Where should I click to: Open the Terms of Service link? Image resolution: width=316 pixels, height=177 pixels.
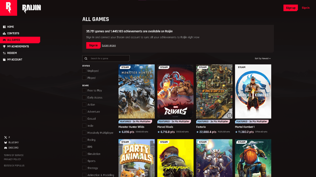click(x=14, y=155)
